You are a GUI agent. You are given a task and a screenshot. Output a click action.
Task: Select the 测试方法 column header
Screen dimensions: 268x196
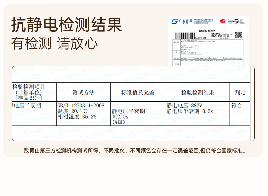tap(83, 93)
